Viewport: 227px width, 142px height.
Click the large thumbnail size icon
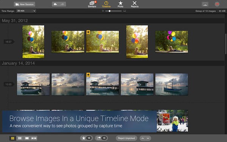tap(124, 11)
